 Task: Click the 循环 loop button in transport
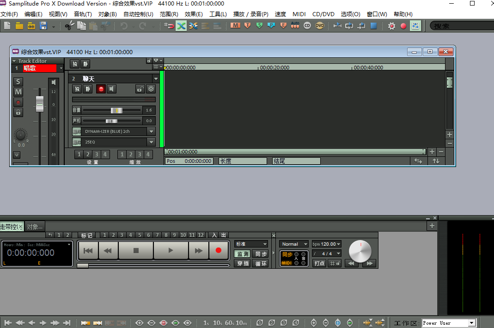pyautogui.click(x=261, y=264)
